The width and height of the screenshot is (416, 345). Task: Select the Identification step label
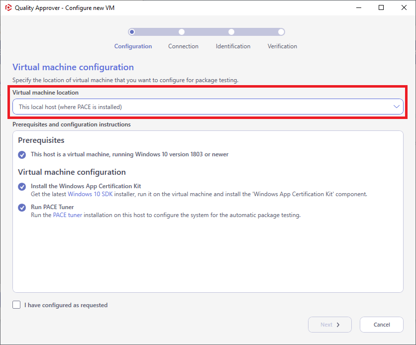tap(233, 46)
